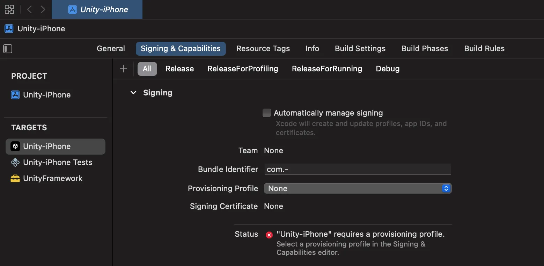The width and height of the screenshot is (544, 266).
Task: Collapse the Signing section chevron
Action: pyautogui.click(x=133, y=93)
